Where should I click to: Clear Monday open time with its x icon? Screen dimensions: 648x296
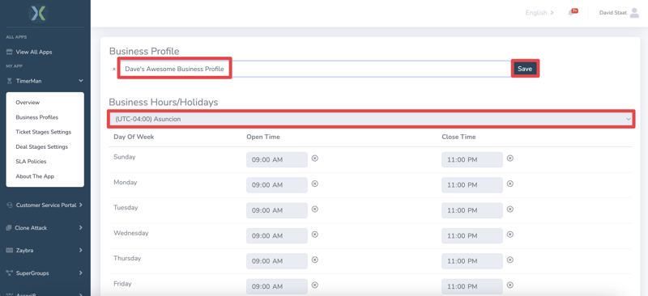(314, 184)
